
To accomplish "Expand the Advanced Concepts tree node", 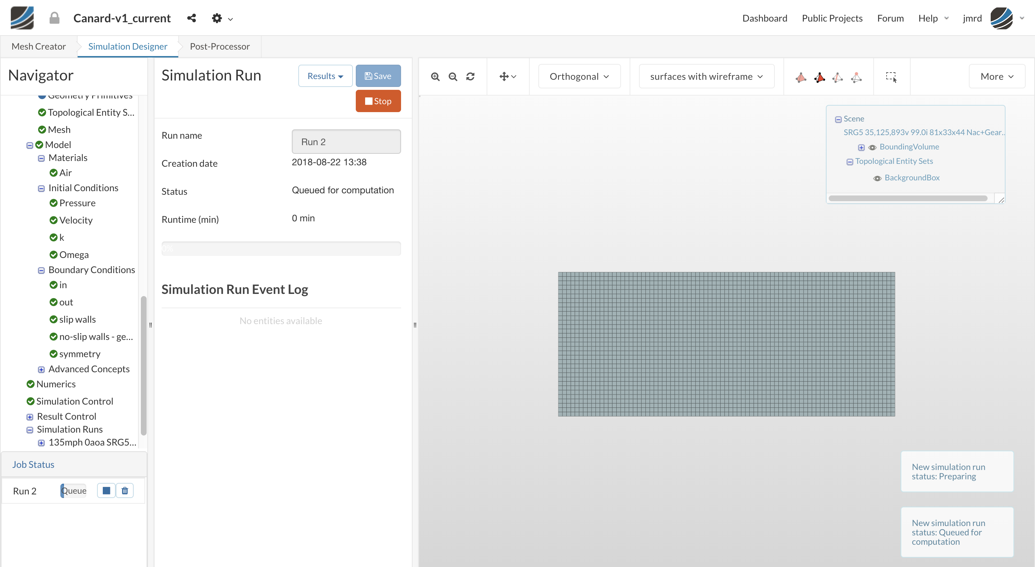I will click(x=41, y=369).
